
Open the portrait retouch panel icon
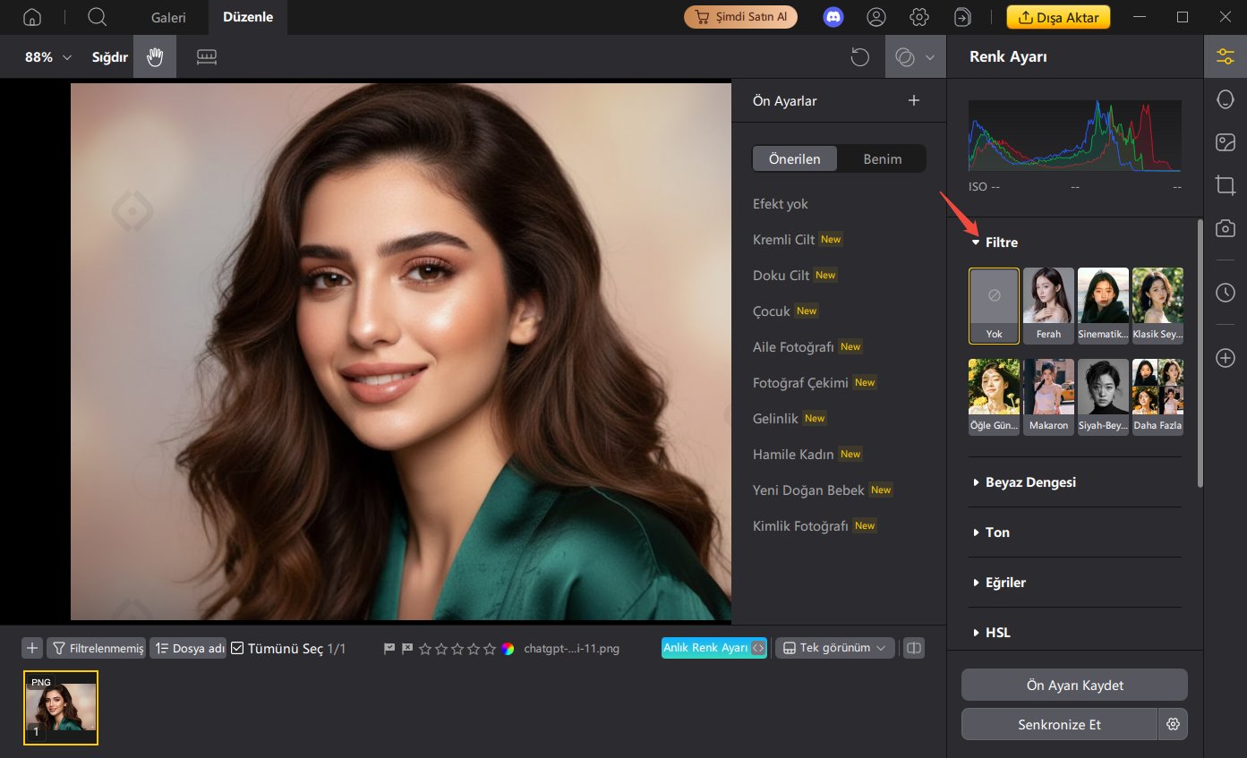point(1225,99)
